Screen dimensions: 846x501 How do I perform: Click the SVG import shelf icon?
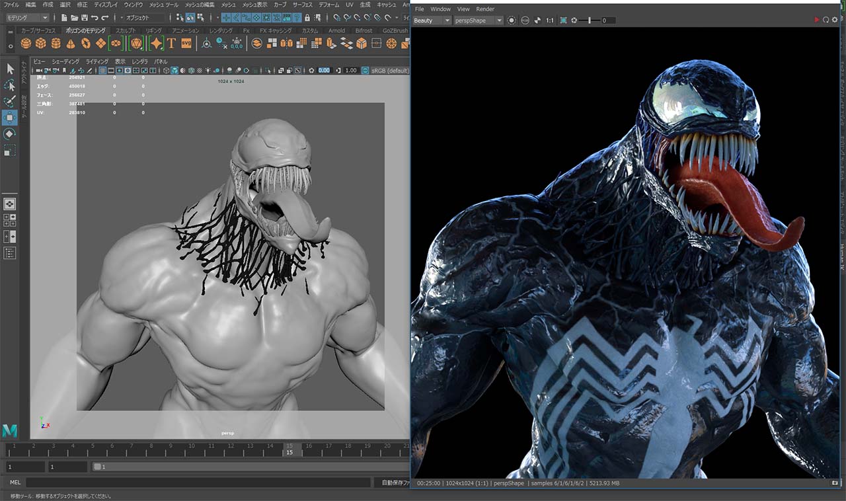[186, 44]
